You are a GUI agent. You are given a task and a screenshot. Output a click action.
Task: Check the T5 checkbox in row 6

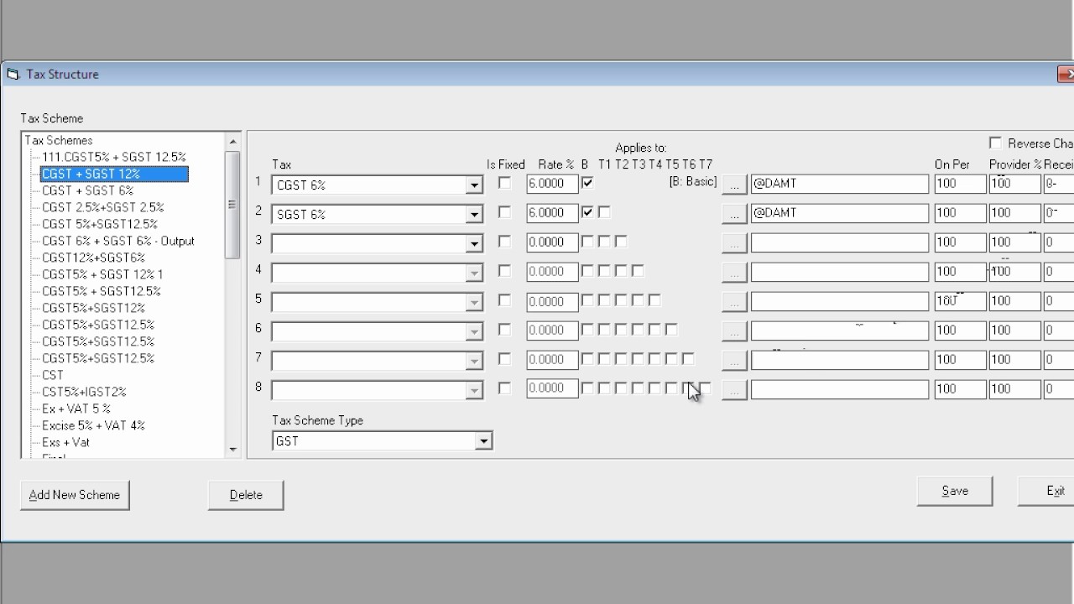(671, 330)
